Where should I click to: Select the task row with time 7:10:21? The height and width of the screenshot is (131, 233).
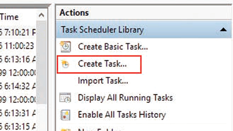(x=17, y=31)
